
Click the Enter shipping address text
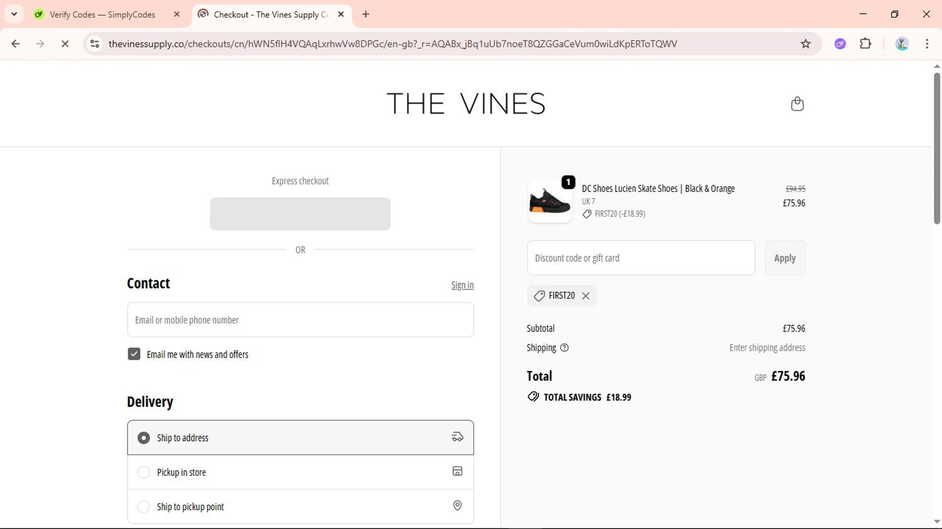(x=767, y=348)
